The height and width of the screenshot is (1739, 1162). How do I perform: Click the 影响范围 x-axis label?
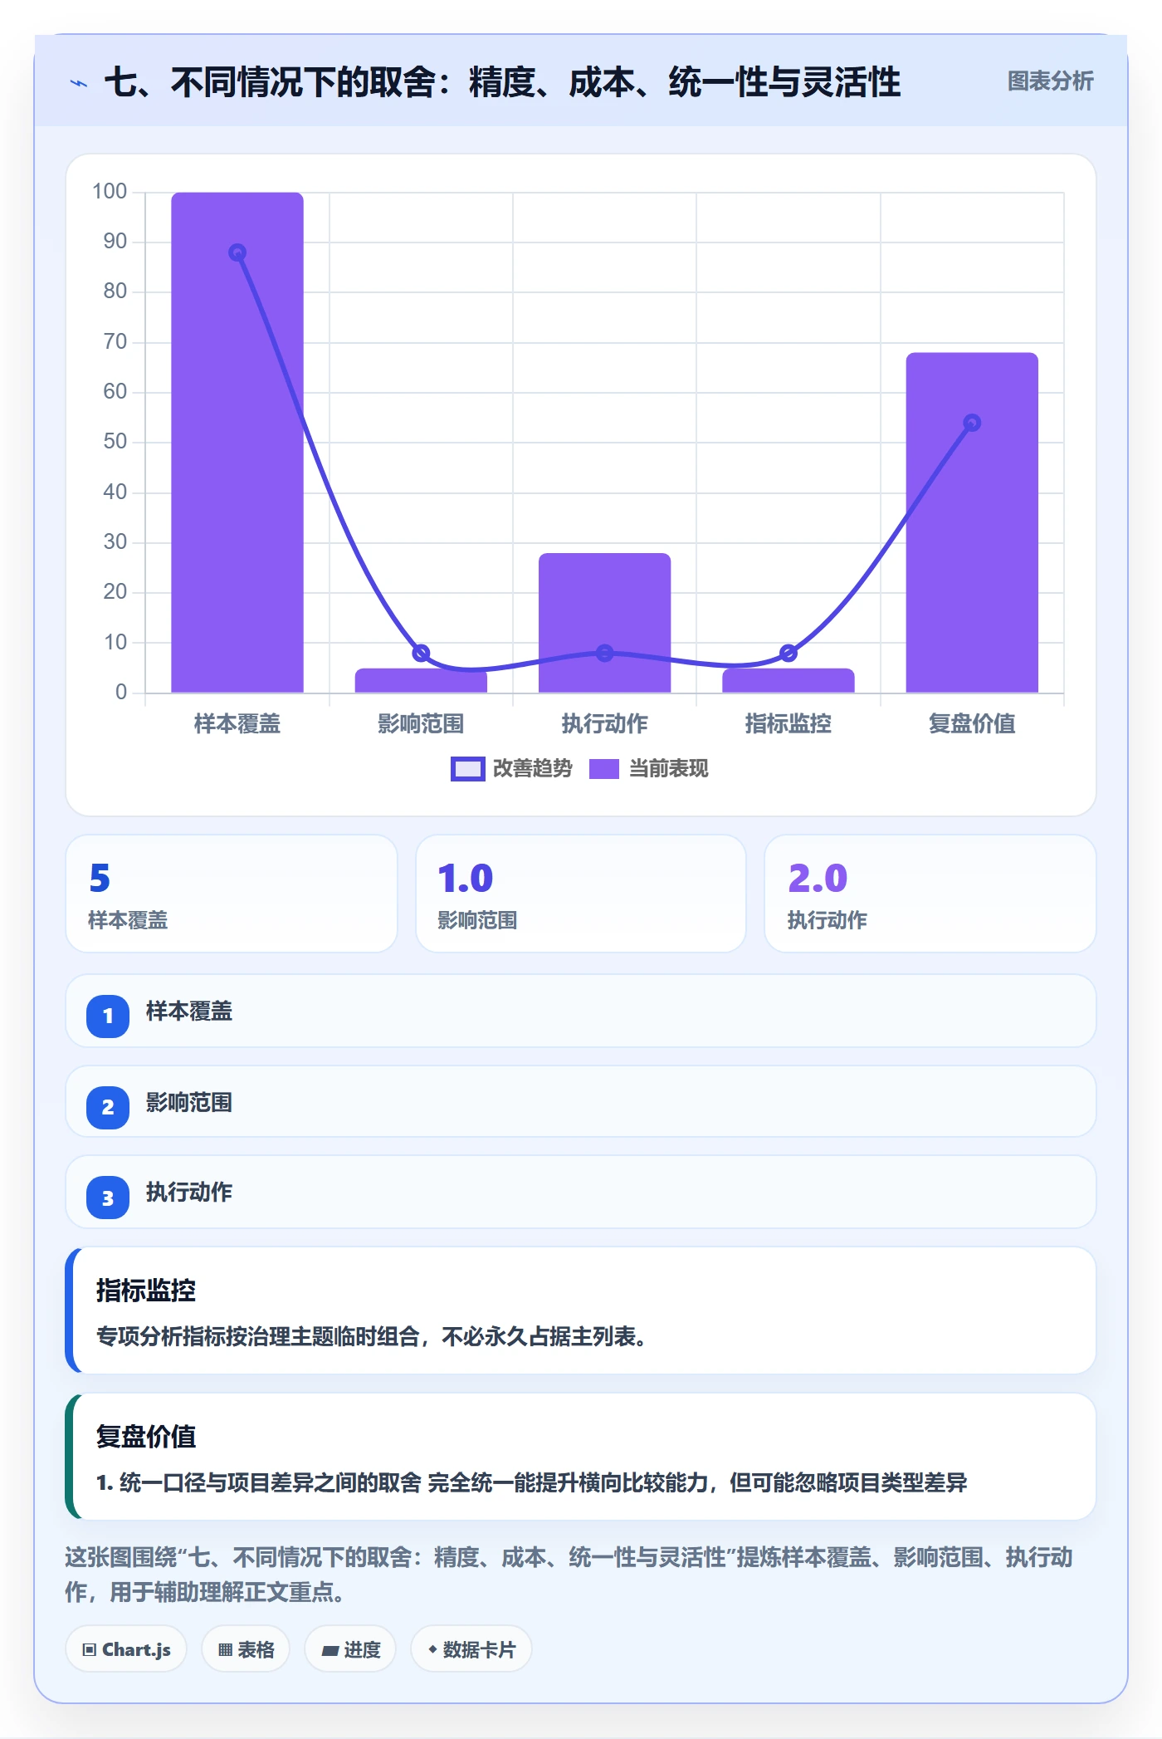point(421,723)
